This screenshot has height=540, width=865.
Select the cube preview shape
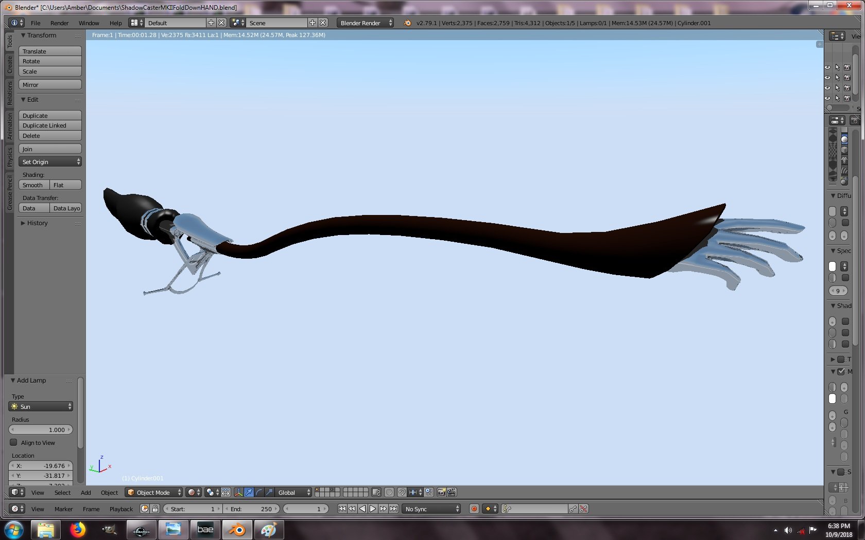coord(844,150)
